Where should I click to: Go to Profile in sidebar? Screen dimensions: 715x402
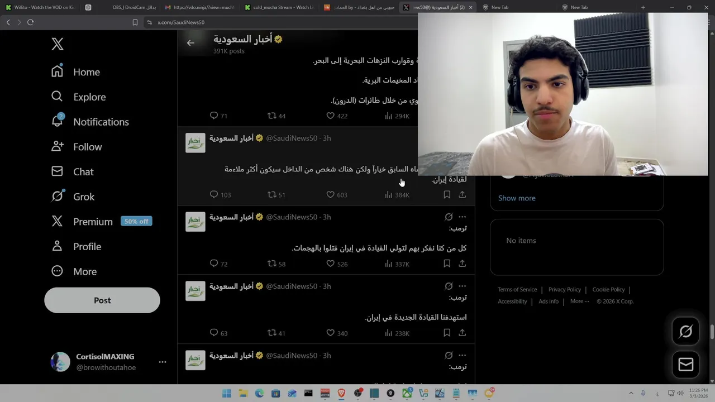pyautogui.click(x=76, y=246)
